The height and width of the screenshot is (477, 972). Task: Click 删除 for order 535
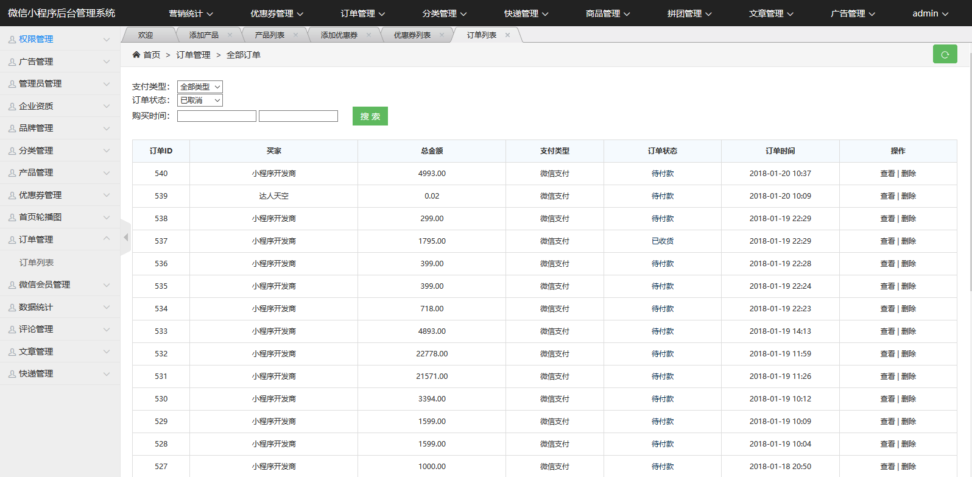coord(909,286)
